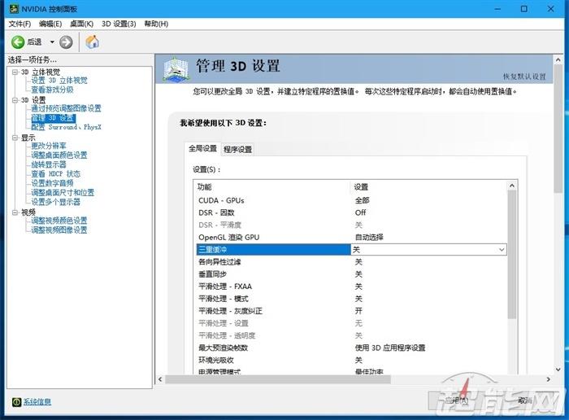Select 通过预览调整图像设置
Viewport: 569px width, 420px height.
(x=66, y=108)
